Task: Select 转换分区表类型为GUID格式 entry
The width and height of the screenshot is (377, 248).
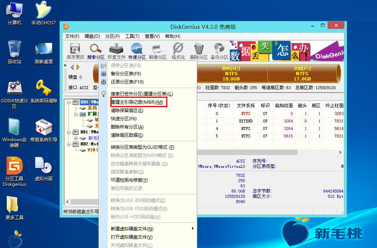Action: [148, 147]
